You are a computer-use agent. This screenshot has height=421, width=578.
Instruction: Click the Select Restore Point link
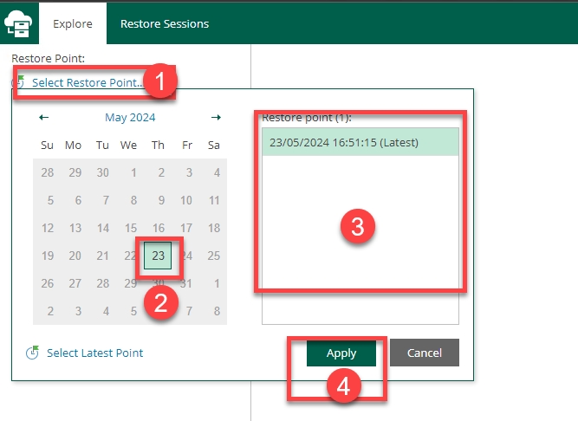(x=88, y=82)
